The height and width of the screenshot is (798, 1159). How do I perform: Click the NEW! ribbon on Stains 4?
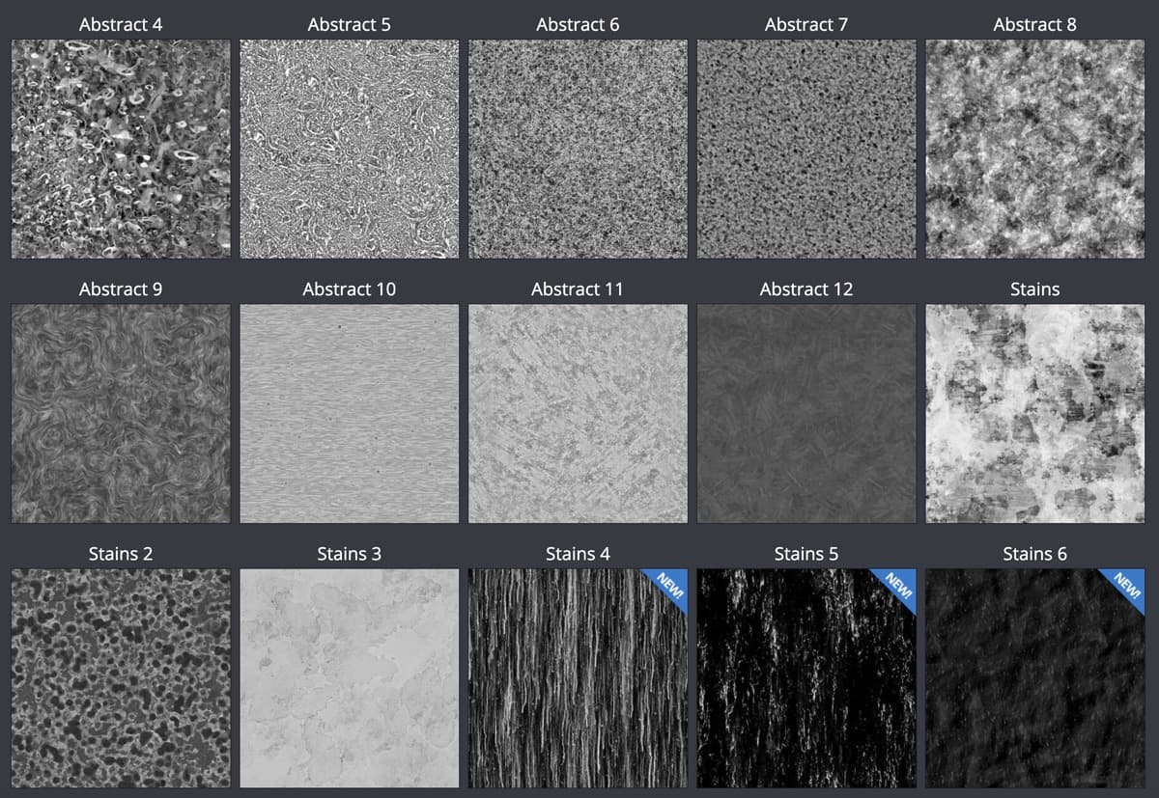coord(669,587)
